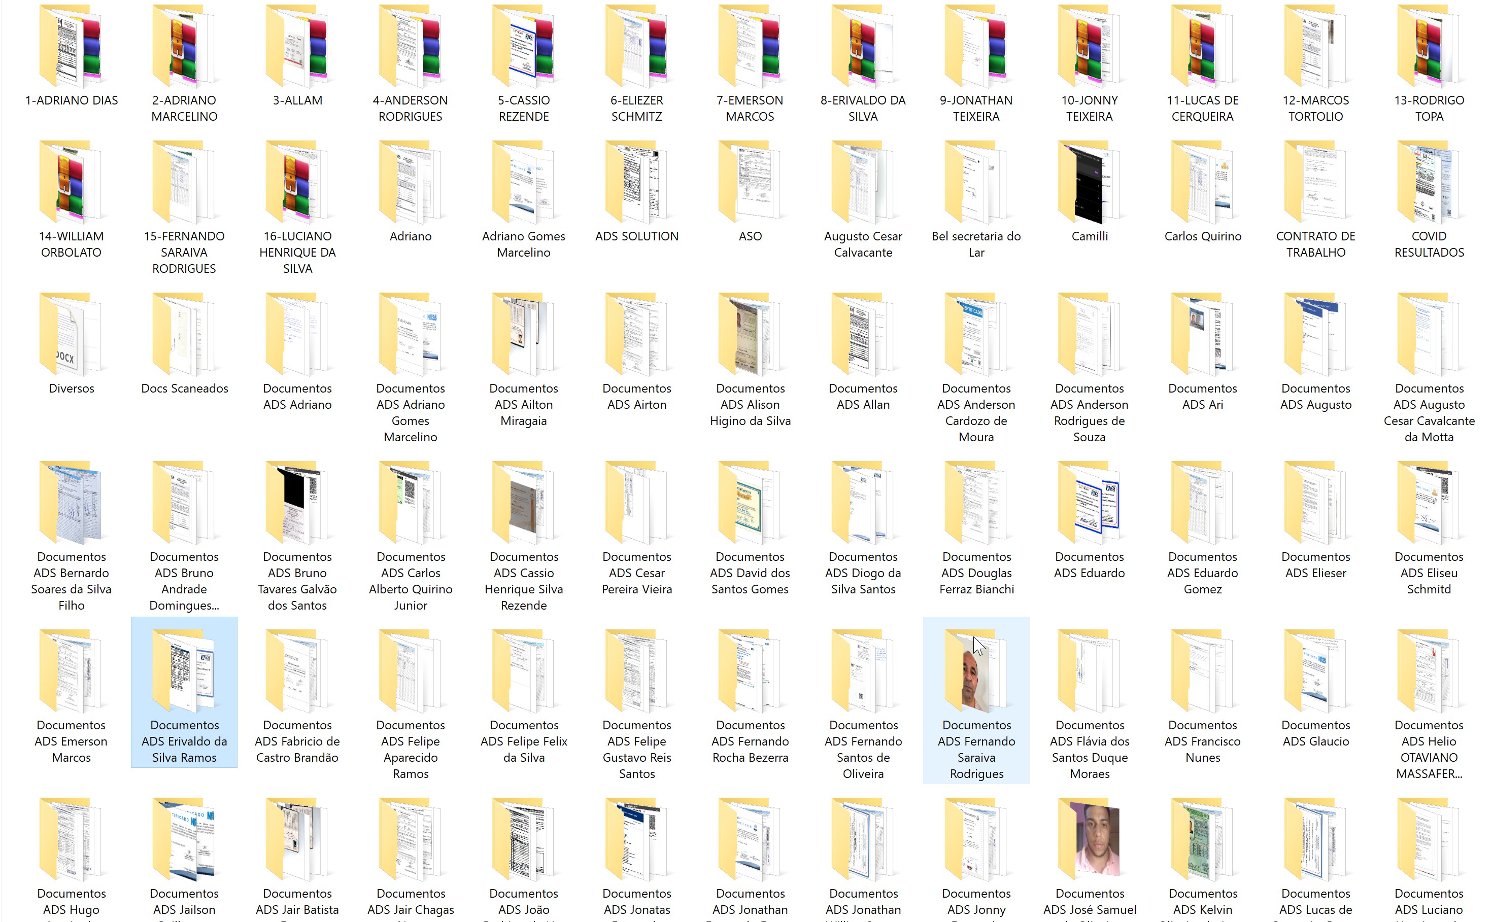Viewport: 1492px width, 922px height.
Task: Open the 1-ADRIANO DIAS folder icon
Action: pos(72,46)
